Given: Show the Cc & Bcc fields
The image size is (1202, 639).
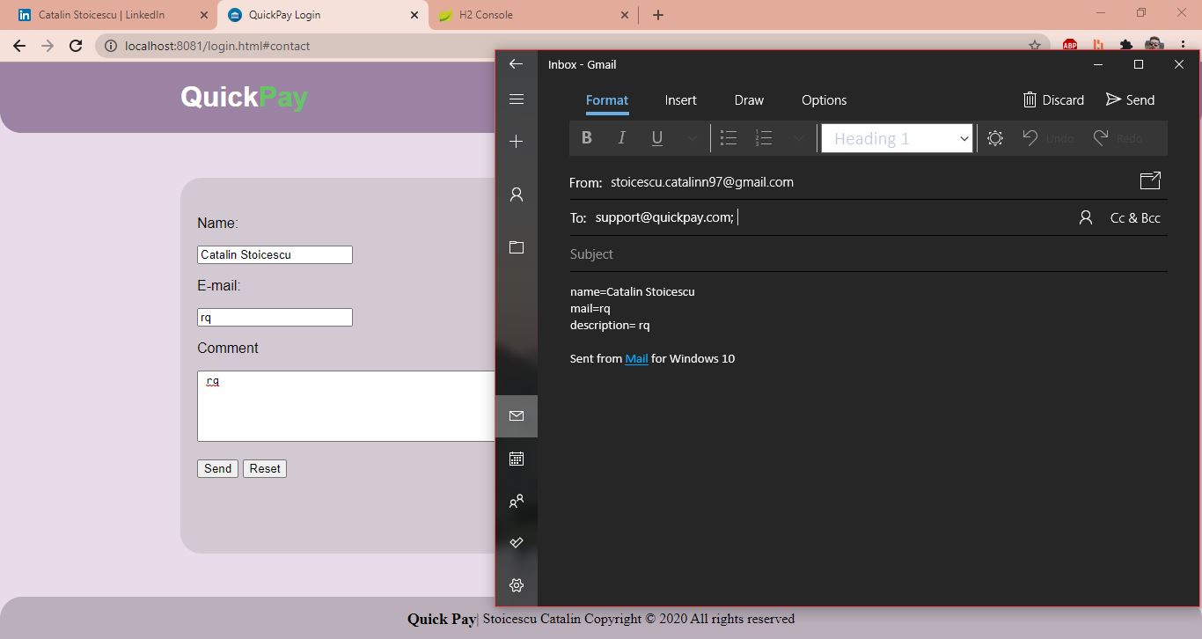Looking at the screenshot, I should 1135,217.
